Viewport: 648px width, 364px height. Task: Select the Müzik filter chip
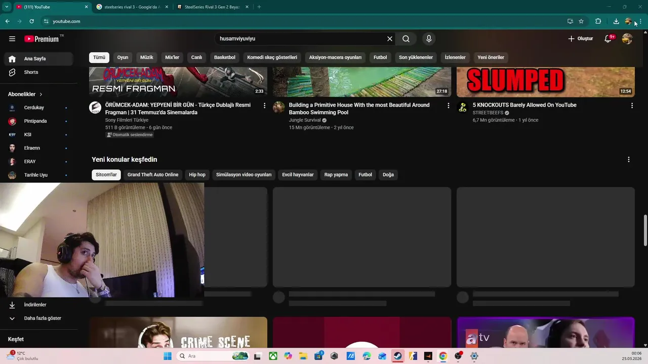click(x=147, y=57)
